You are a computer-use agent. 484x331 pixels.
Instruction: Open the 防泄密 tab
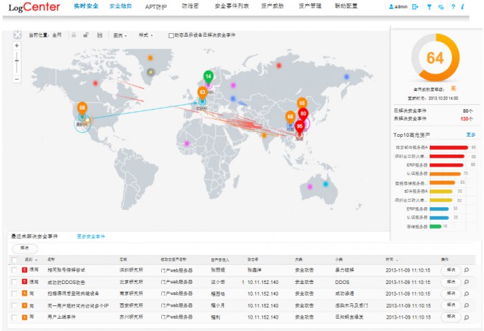190,6
